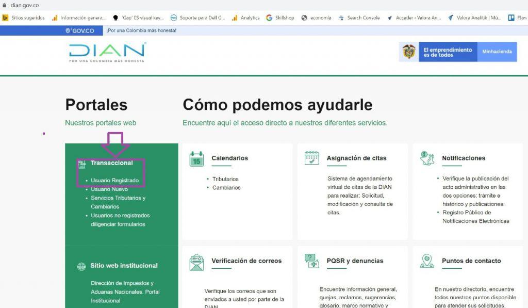Click the Asignación de citas icon
Image resolution: width=528 pixels, height=308 pixels.
click(312, 158)
